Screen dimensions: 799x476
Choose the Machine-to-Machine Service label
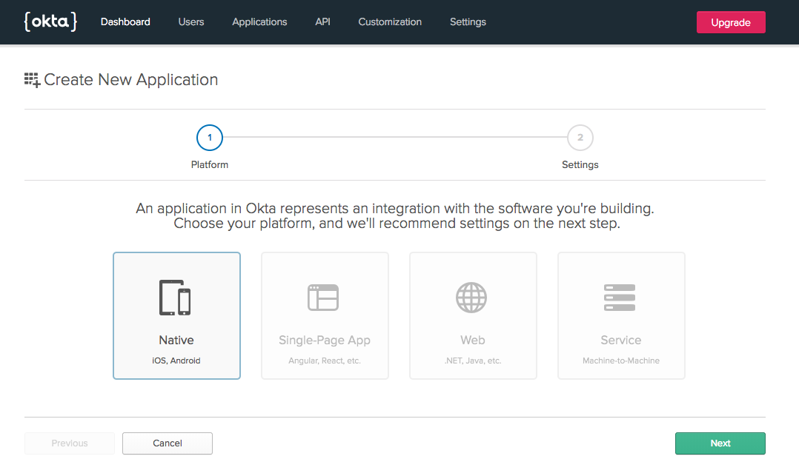coord(621,361)
